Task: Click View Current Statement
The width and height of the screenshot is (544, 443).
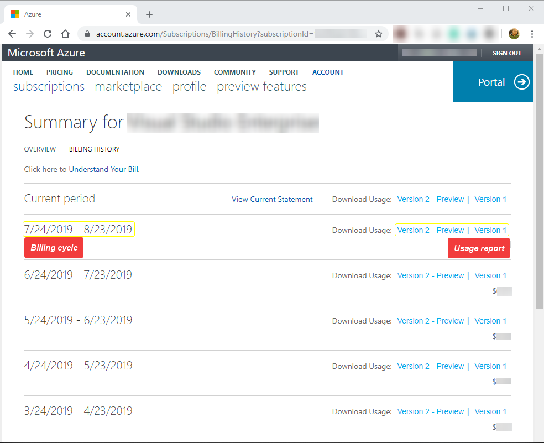Action: (272, 199)
